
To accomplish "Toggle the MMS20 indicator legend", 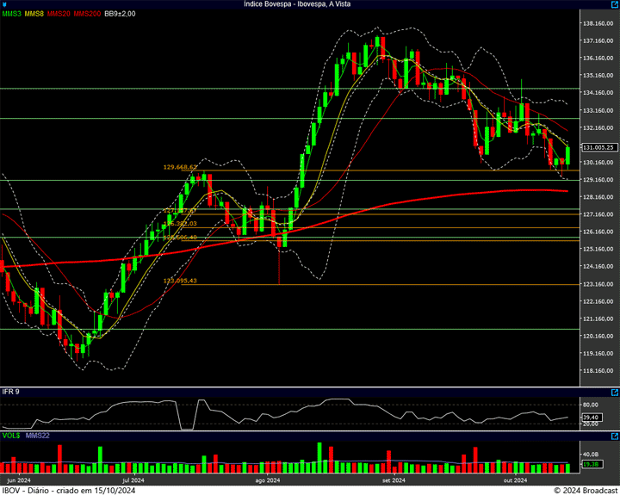I will [x=59, y=14].
